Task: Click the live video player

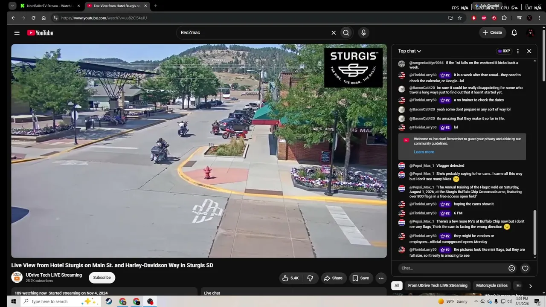Action: click(199, 151)
